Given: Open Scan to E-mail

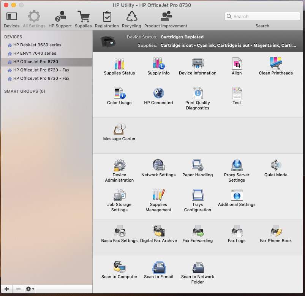Looking at the screenshot, I should (158, 267).
